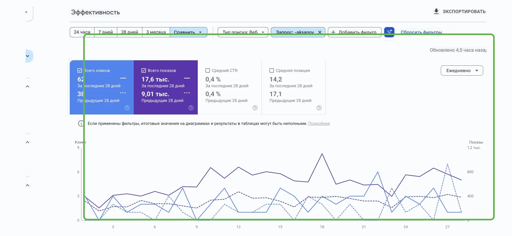The width and height of the screenshot is (512, 236).
Task: Switch to the "7 дней" tab
Action: (106, 32)
